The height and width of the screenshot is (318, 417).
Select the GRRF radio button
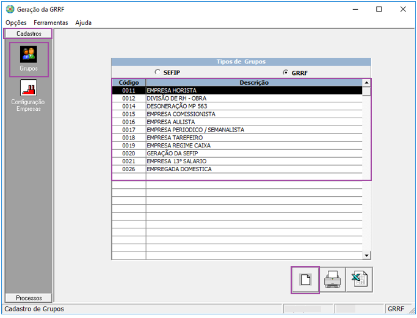286,72
